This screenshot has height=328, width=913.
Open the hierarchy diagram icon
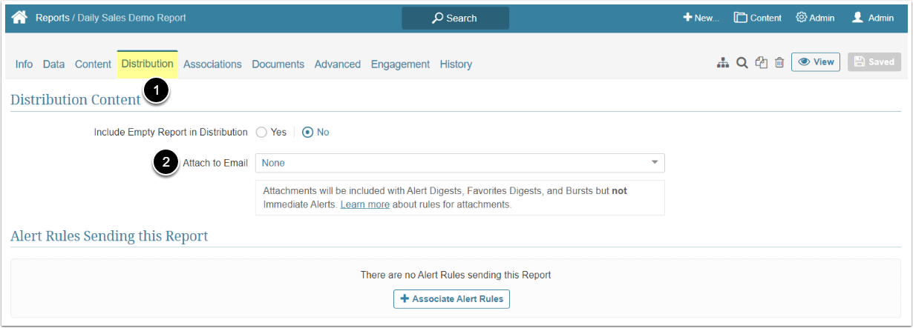722,64
